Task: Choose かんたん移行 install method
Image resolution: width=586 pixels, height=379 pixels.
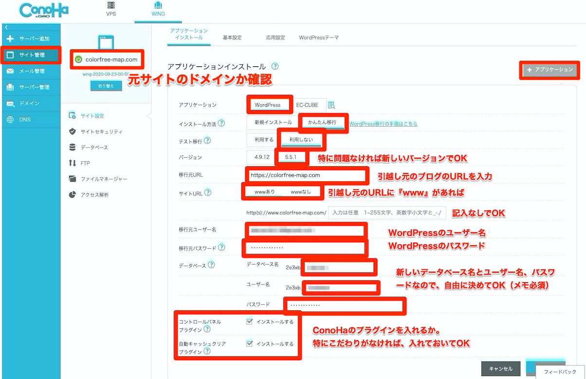Action: click(322, 123)
